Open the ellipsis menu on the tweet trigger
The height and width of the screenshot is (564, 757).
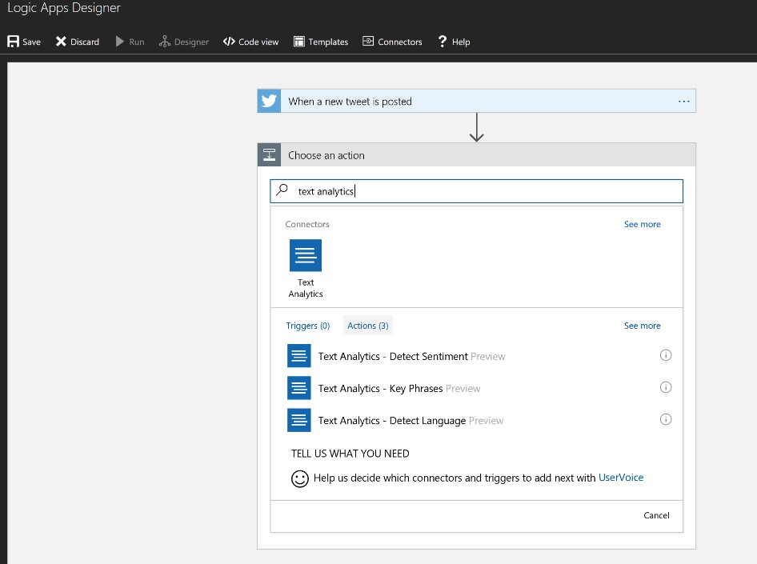pyautogui.click(x=684, y=101)
